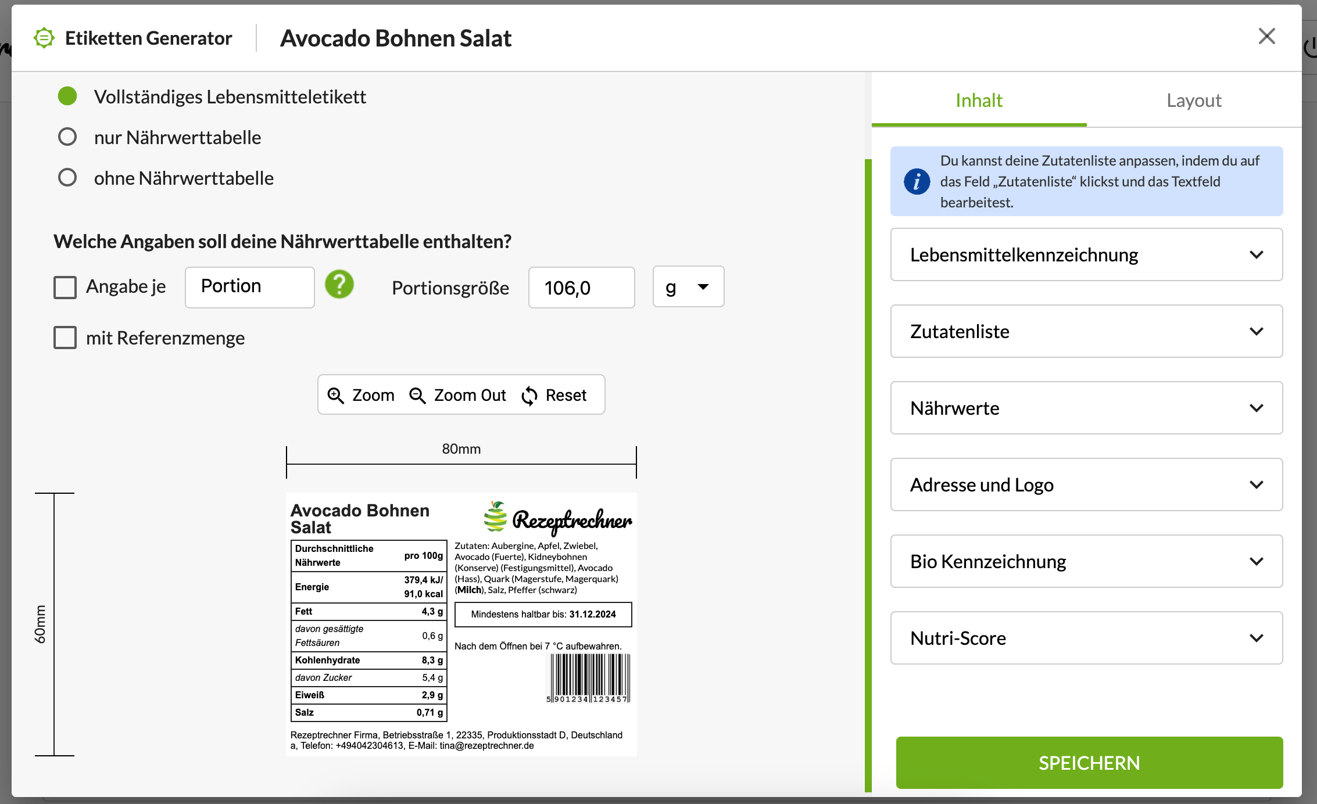Click the SPEICHERN button

(x=1090, y=762)
